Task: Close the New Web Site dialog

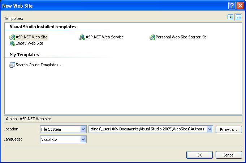Action: coord(240,5)
